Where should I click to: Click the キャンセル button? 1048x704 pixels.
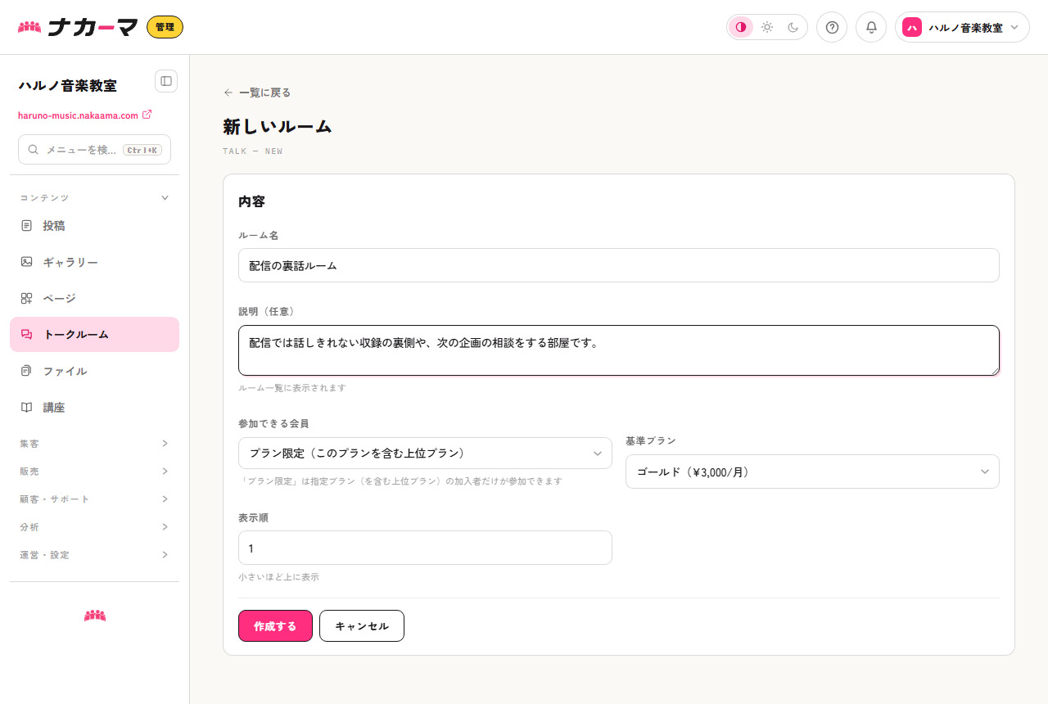tap(362, 625)
